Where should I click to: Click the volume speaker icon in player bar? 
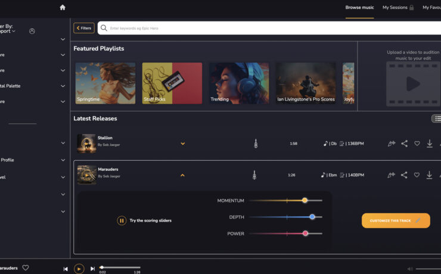[x=410, y=269]
